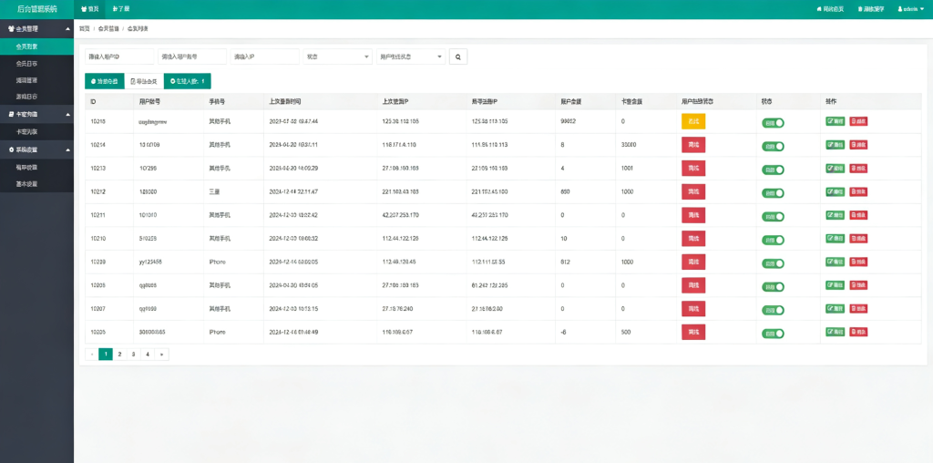
Task: Click the export members button
Action: pyautogui.click(x=143, y=81)
